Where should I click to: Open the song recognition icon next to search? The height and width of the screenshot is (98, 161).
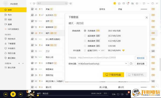71,3
